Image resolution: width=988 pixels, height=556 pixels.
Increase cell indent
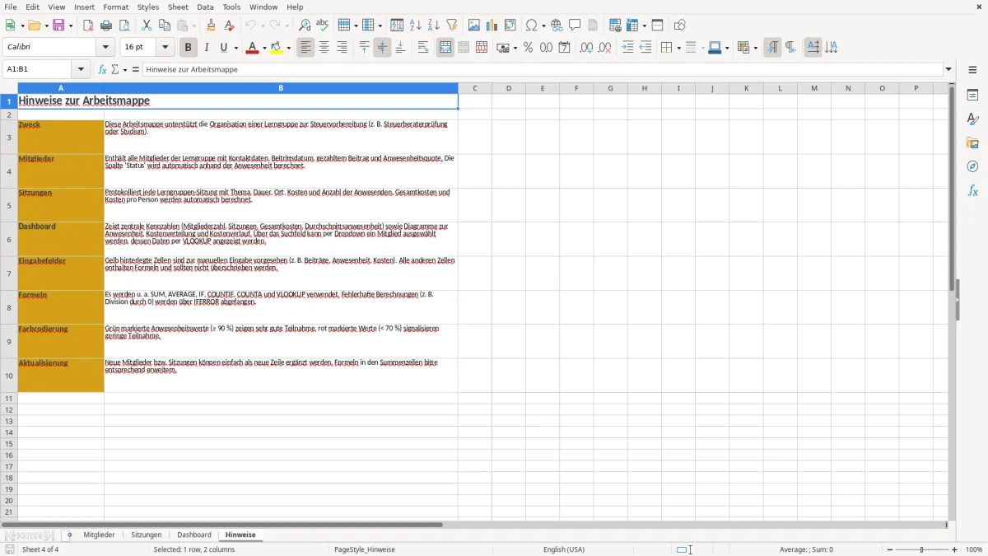[x=627, y=48]
